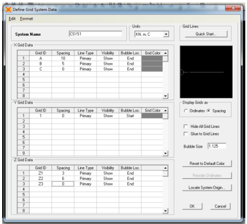Click the Bubble Size input field
Image resolution: width=247 pixels, height=224 pixels.
(217, 146)
